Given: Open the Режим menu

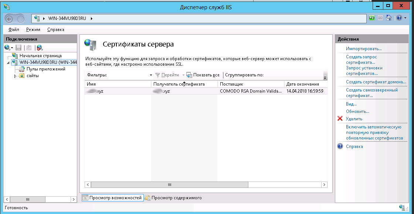Looking at the screenshot, I should [33, 30].
